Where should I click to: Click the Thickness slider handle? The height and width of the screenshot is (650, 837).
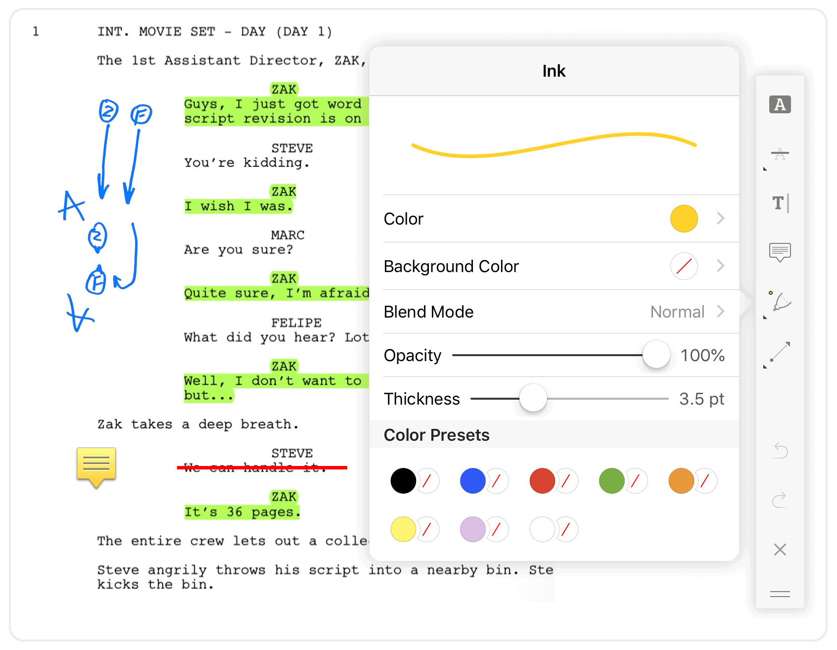click(x=533, y=398)
